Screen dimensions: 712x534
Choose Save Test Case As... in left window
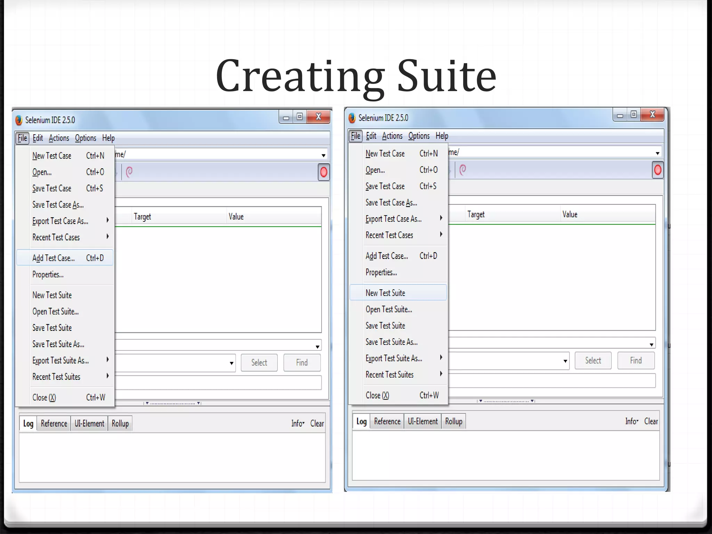point(65,205)
